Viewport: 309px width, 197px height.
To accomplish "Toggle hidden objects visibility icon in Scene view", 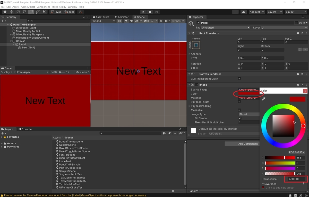I will [146, 21].
